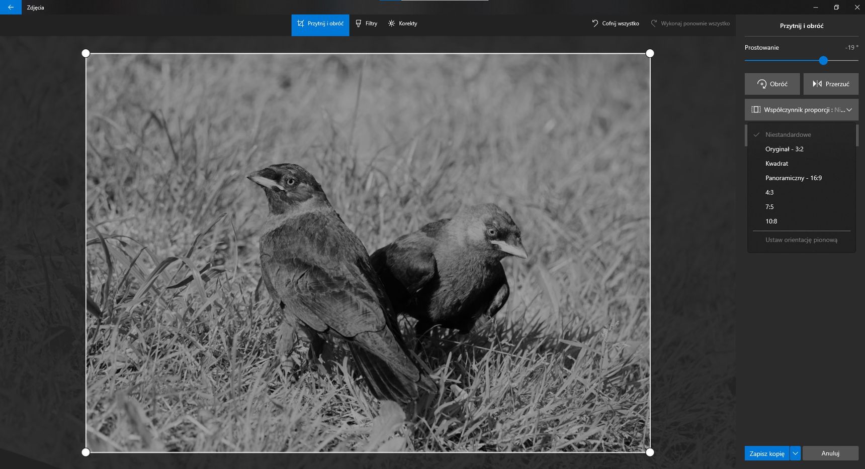The width and height of the screenshot is (865, 469).
Task: Expand the arrow beside Zapisz kopię
Action: coord(795,453)
